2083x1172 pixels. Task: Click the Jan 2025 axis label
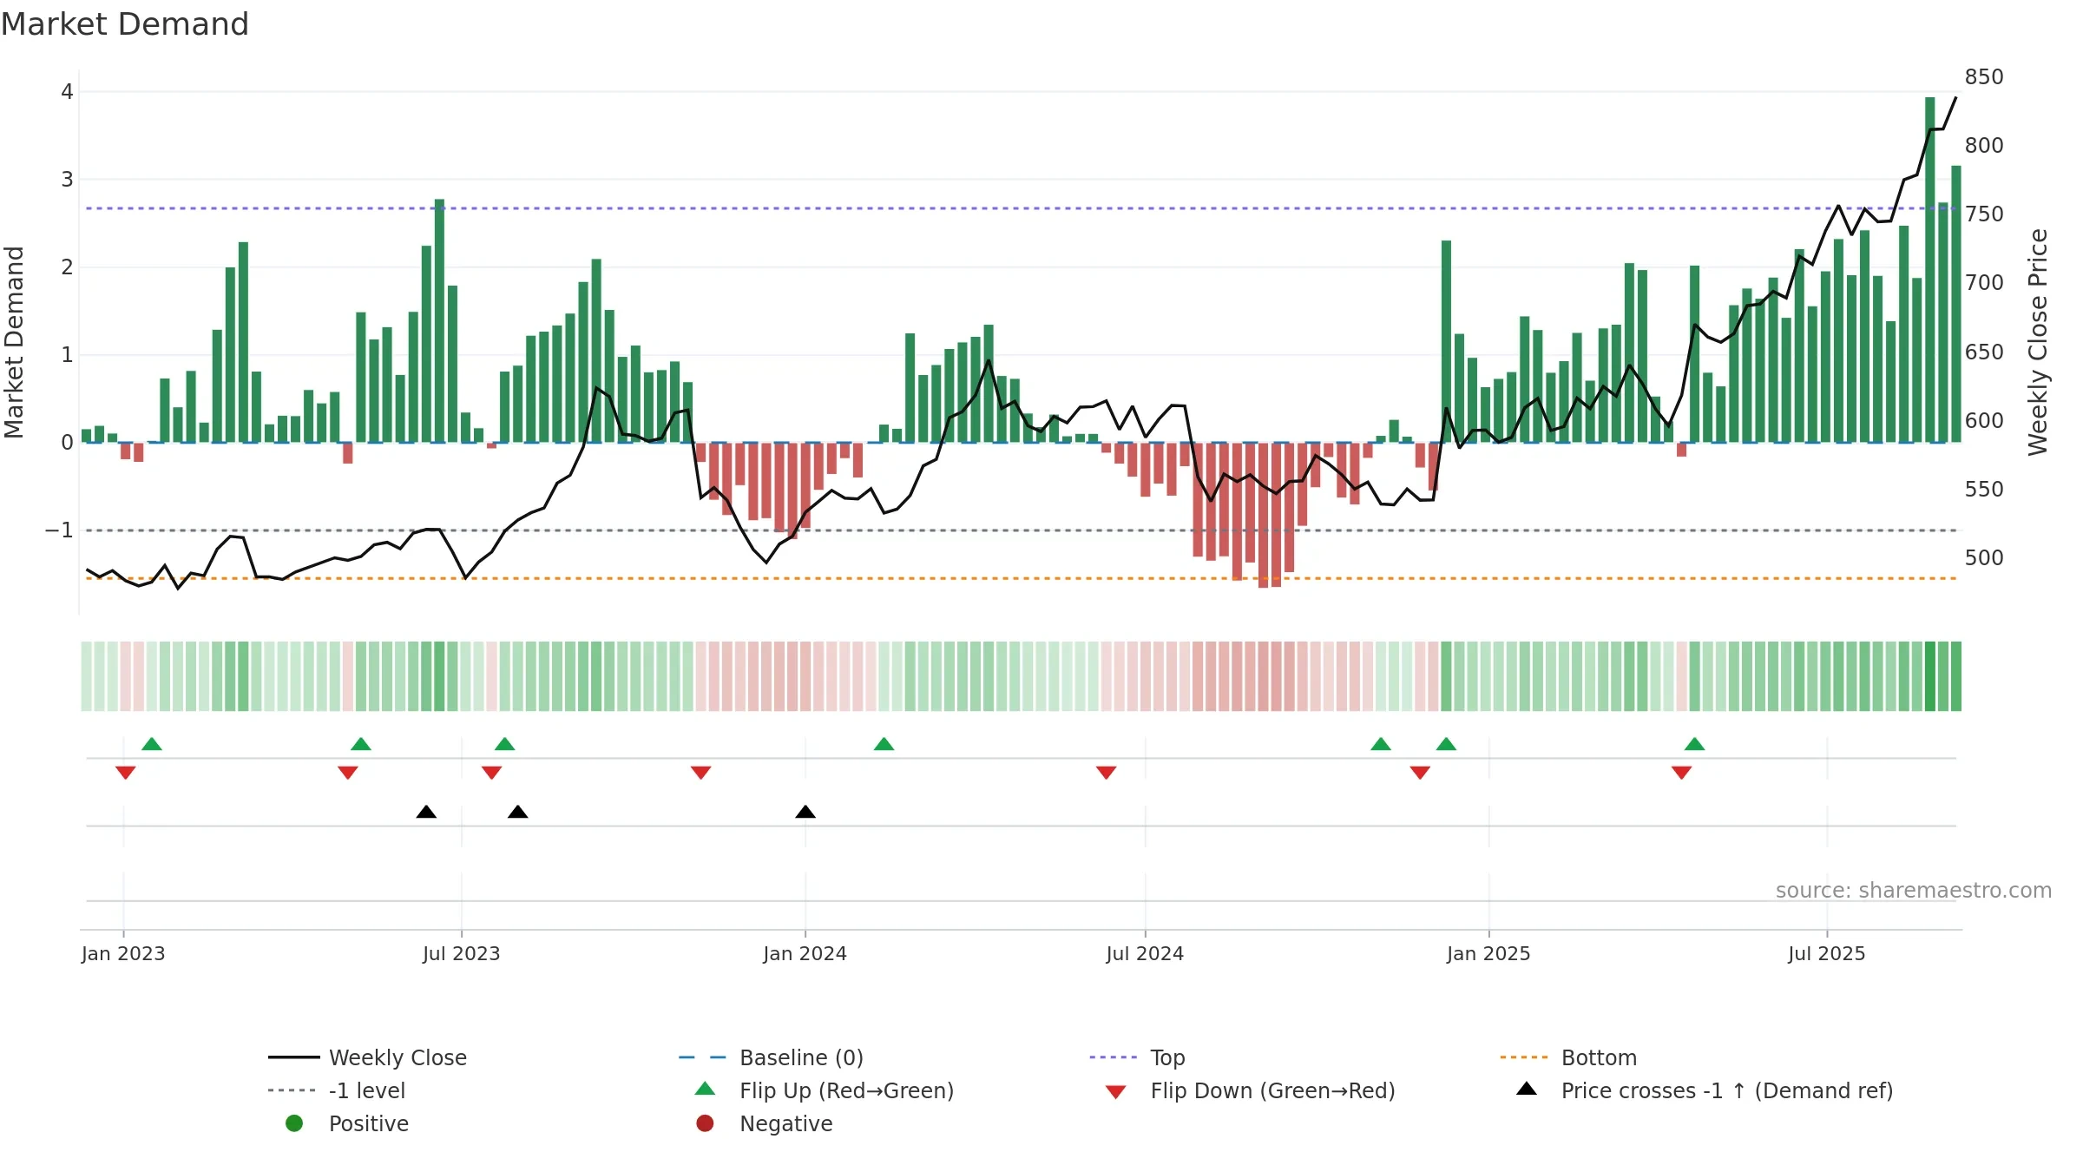(1488, 953)
